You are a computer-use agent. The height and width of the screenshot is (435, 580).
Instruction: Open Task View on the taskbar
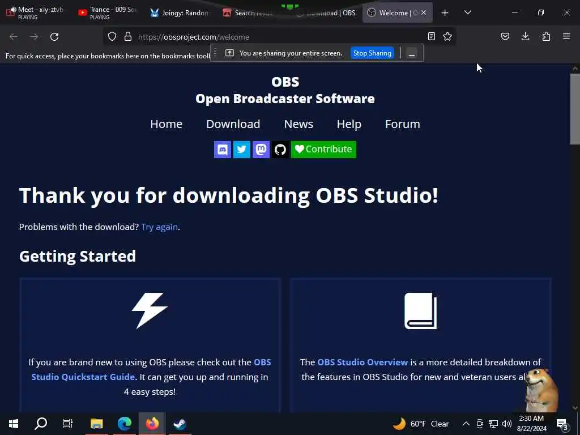[x=68, y=424]
